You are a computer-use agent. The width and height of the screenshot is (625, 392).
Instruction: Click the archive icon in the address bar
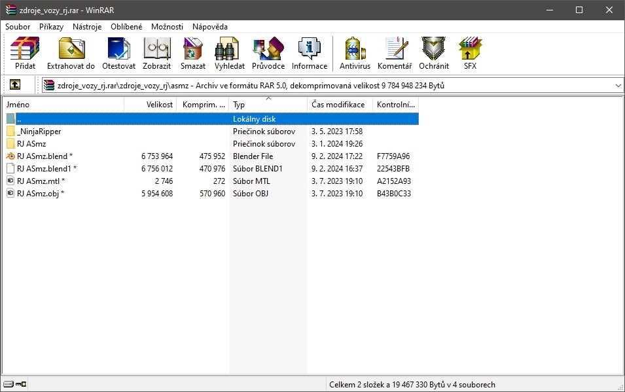(49, 85)
